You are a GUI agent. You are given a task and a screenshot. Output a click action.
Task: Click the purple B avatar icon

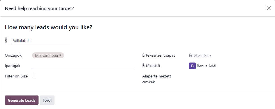coord(192,66)
